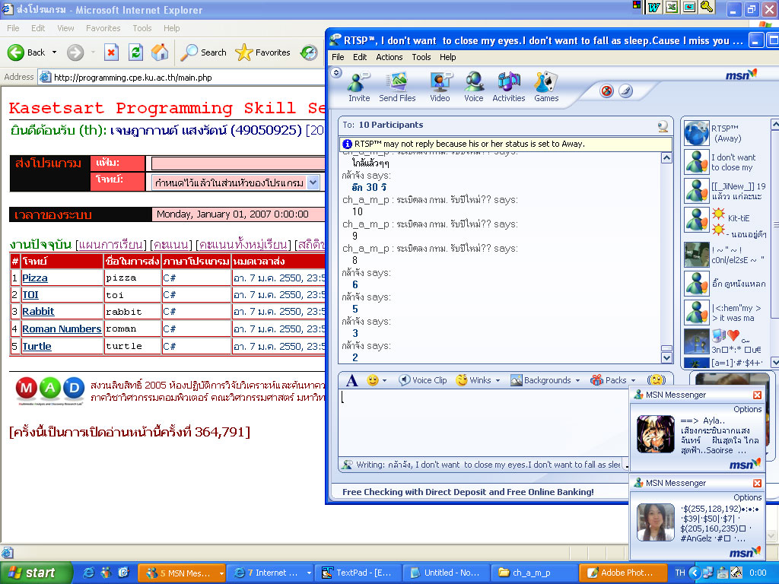Open the TOI problem link
Image resolution: width=779 pixels, height=584 pixels.
[x=30, y=295]
